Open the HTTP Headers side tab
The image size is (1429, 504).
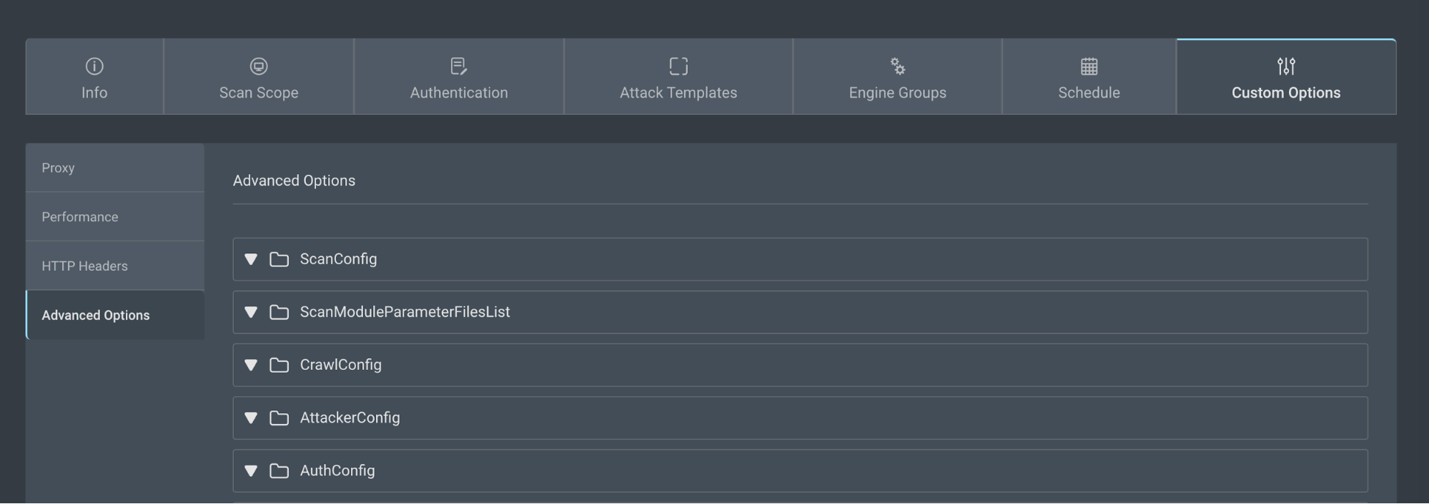click(x=84, y=266)
